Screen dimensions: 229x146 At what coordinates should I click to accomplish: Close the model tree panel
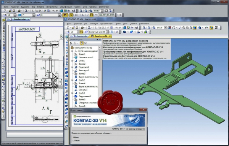[x=100, y=40]
